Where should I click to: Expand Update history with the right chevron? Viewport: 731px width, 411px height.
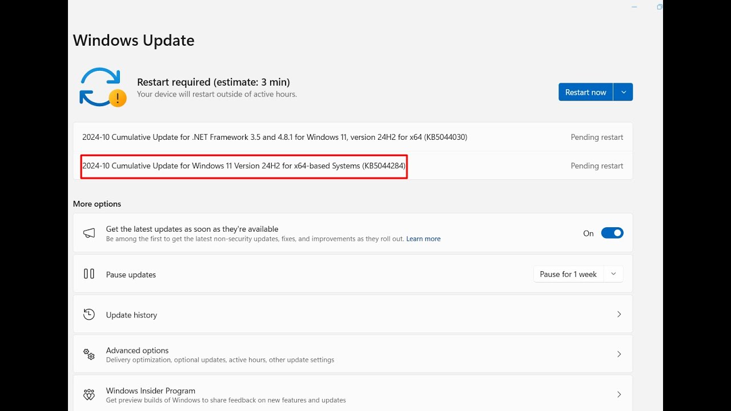[619, 315]
